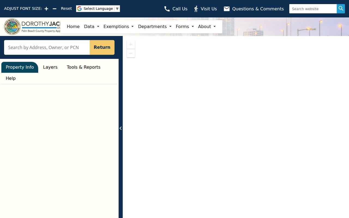Focus the Search website field
Screen dimensions: 349x218
(x=313, y=9)
